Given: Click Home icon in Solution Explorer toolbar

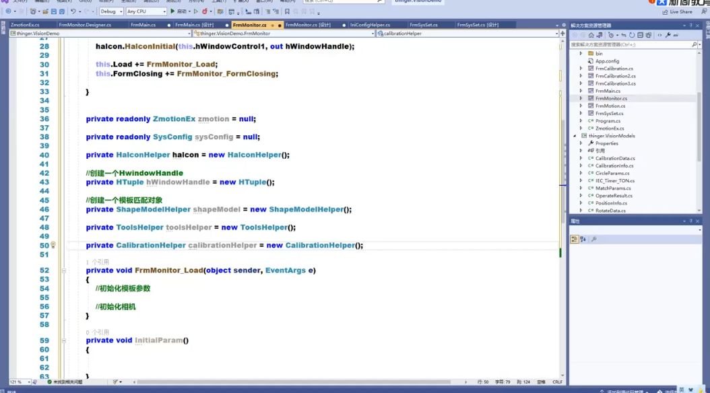Looking at the screenshot, I should click(x=591, y=35).
